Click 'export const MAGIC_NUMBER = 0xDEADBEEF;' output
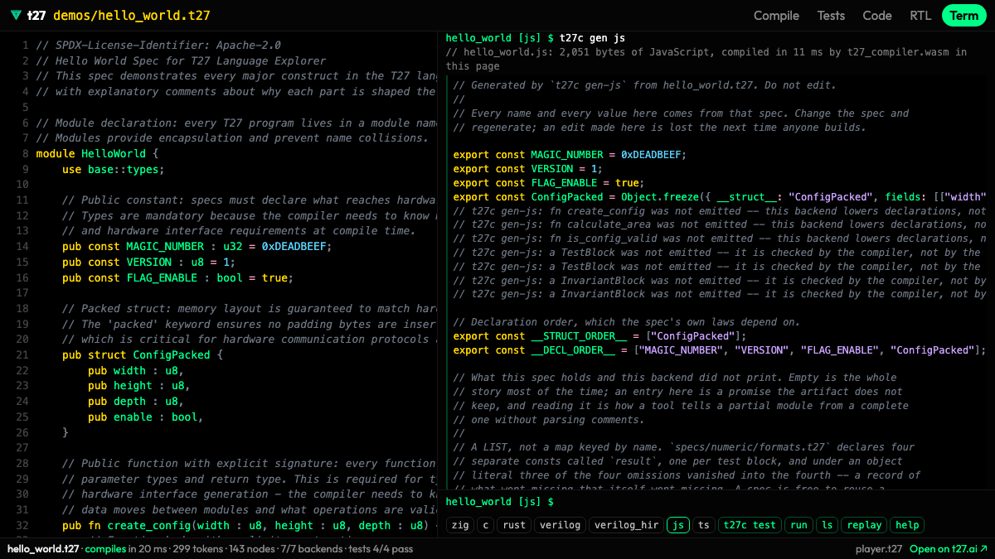This screenshot has width=995, height=559. click(570, 155)
